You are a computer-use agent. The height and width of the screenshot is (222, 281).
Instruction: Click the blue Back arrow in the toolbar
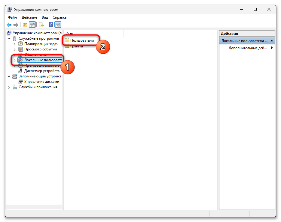coord(9,25)
